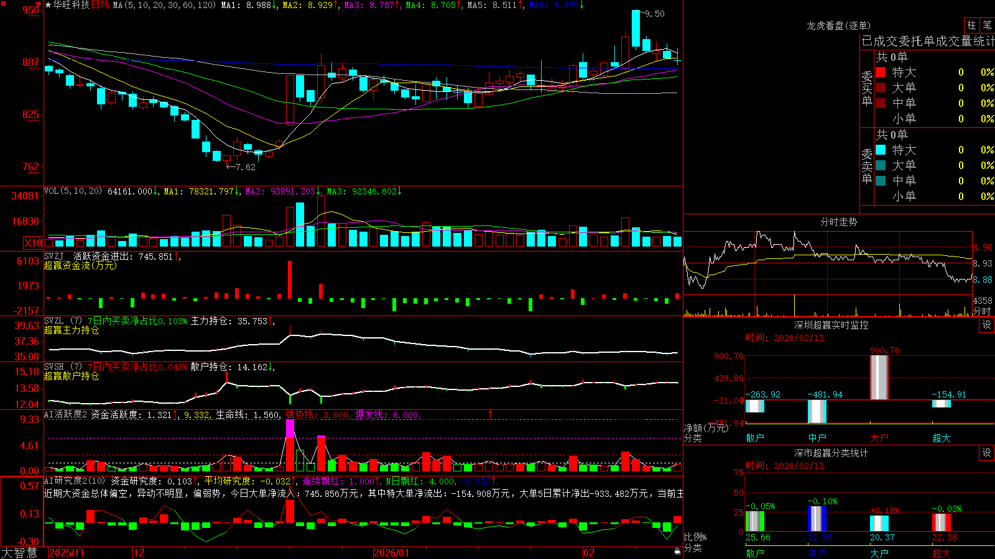Screen dimensions: 995x559
Task: Click the 7.62 low price annotation
Action: [246, 167]
